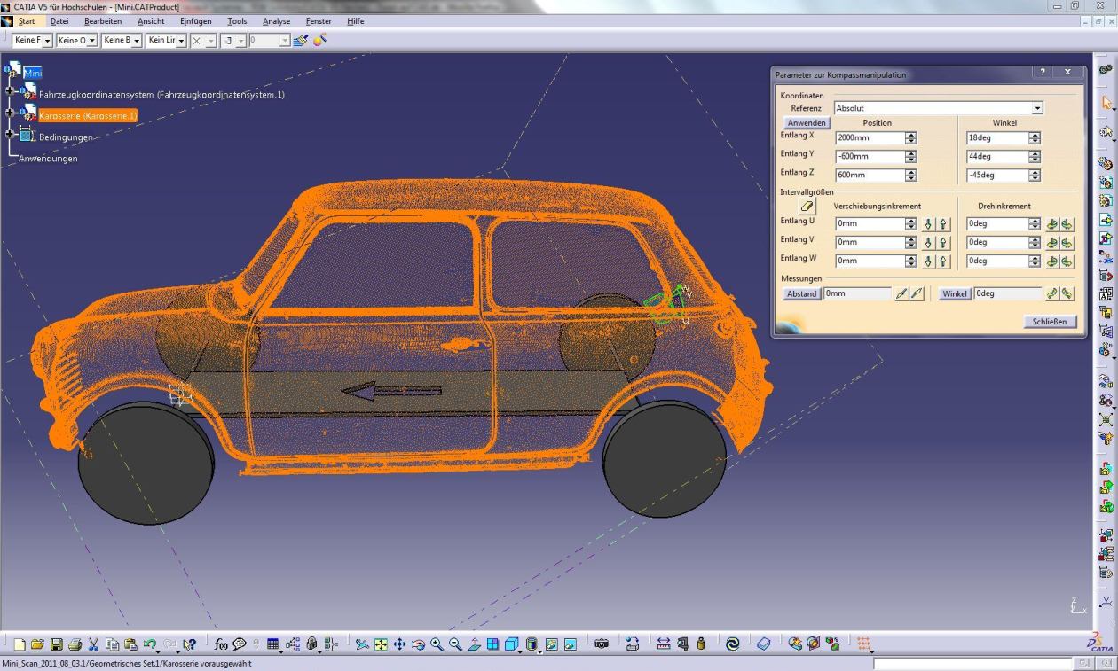Click the Isometric view cube icon

[x=512, y=644]
